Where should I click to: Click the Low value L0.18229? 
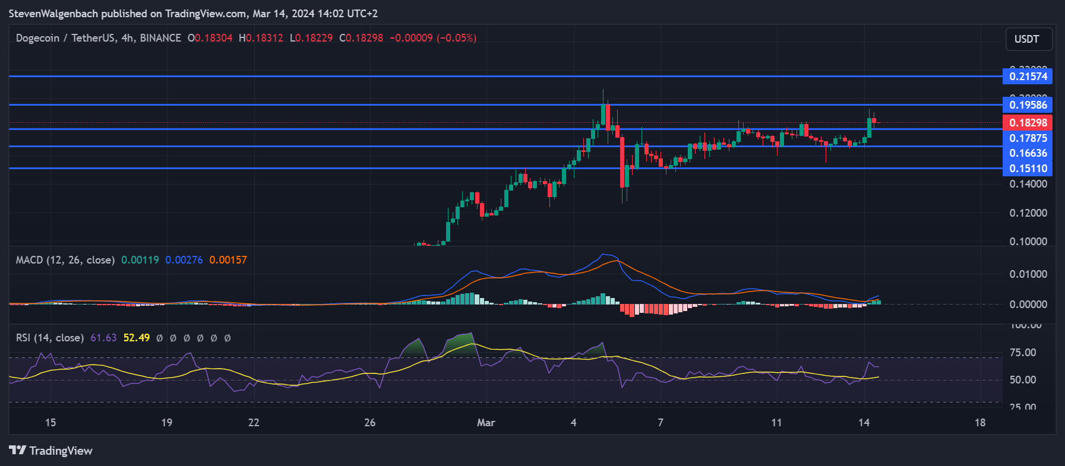(x=311, y=38)
